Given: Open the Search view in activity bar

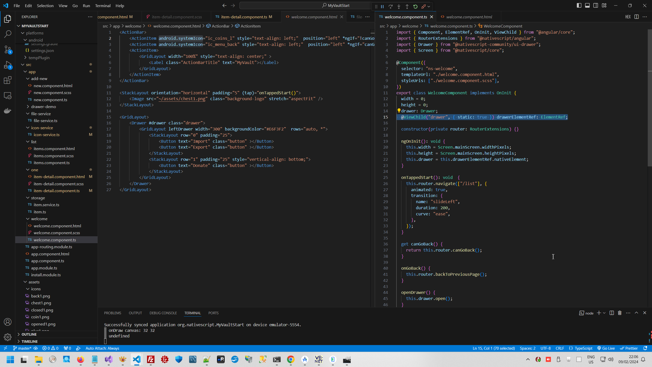Looking at the screenshot, I should tap(8, 34).
